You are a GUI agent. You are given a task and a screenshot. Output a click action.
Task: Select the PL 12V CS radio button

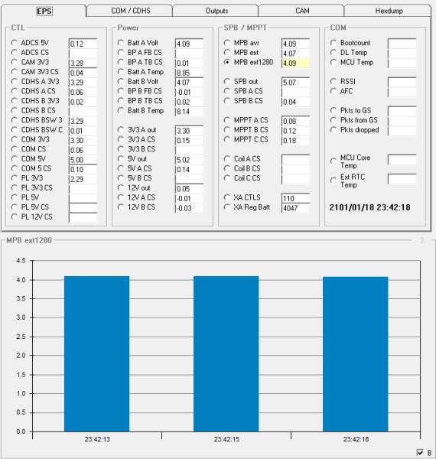[x=14, y=216]
